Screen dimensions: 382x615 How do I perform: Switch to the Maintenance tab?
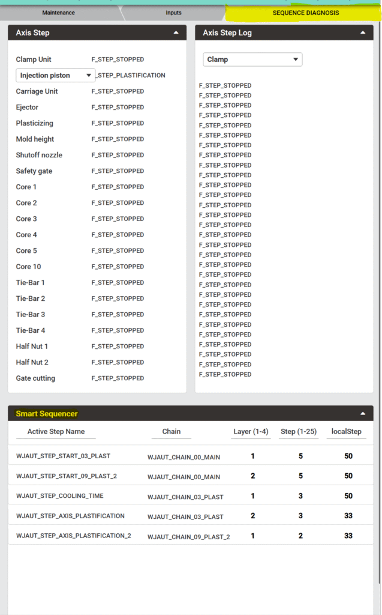point(58,13)
